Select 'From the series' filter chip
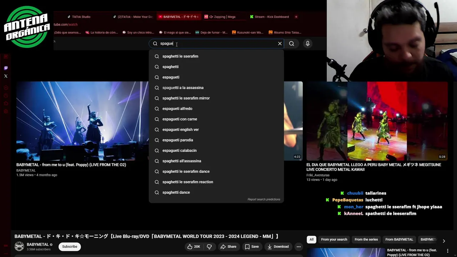Viewport: 457px width, 257px height. (x=366, y=240)
